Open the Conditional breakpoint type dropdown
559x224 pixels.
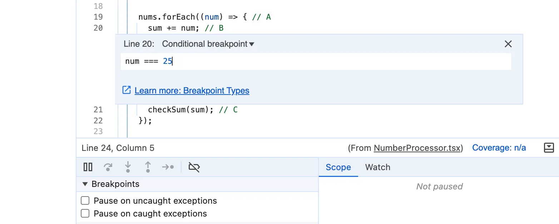pos(208,44)
